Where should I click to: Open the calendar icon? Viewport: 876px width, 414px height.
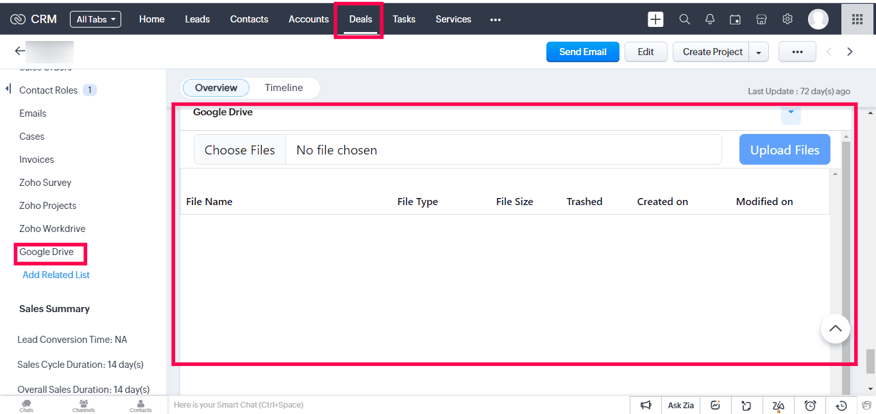(x=736, y=19)
